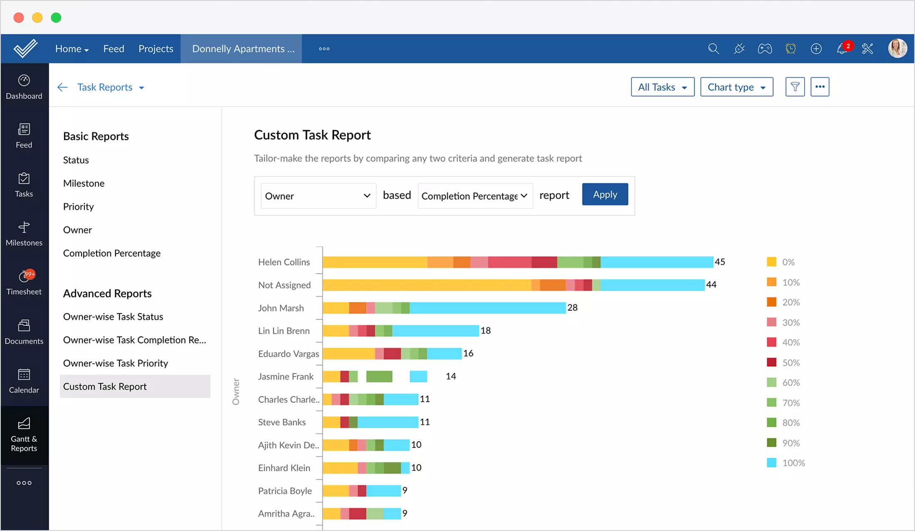Click the notifications bell icon
915x531 pixels.
(x=842, y=49)
